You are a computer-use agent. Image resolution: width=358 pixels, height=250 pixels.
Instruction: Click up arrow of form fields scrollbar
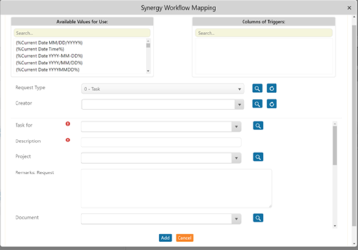[x=335, y=124]
